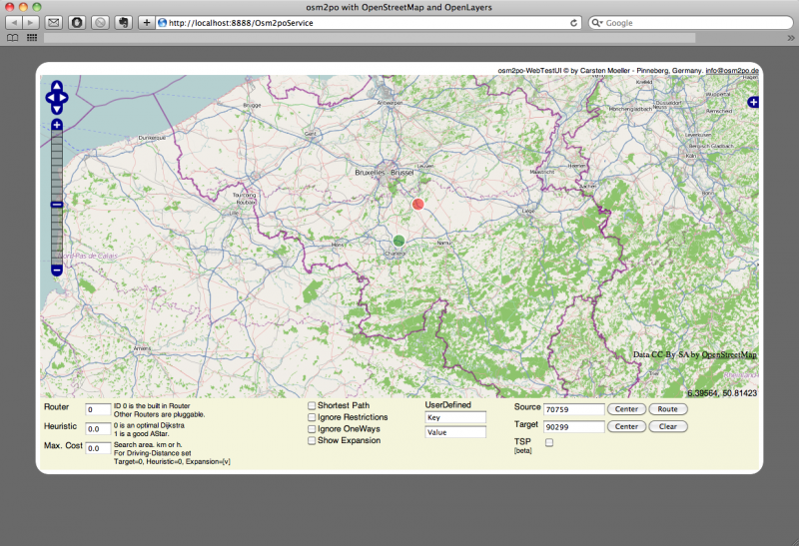Image resolution: width=799 pixels, height=546 pixels.
Task: Click the zoom slider handle on the map
Action: coord(57,205)
